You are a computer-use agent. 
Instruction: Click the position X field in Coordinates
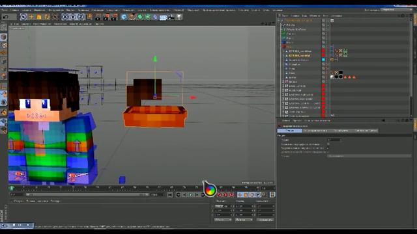tap(223, 206)
